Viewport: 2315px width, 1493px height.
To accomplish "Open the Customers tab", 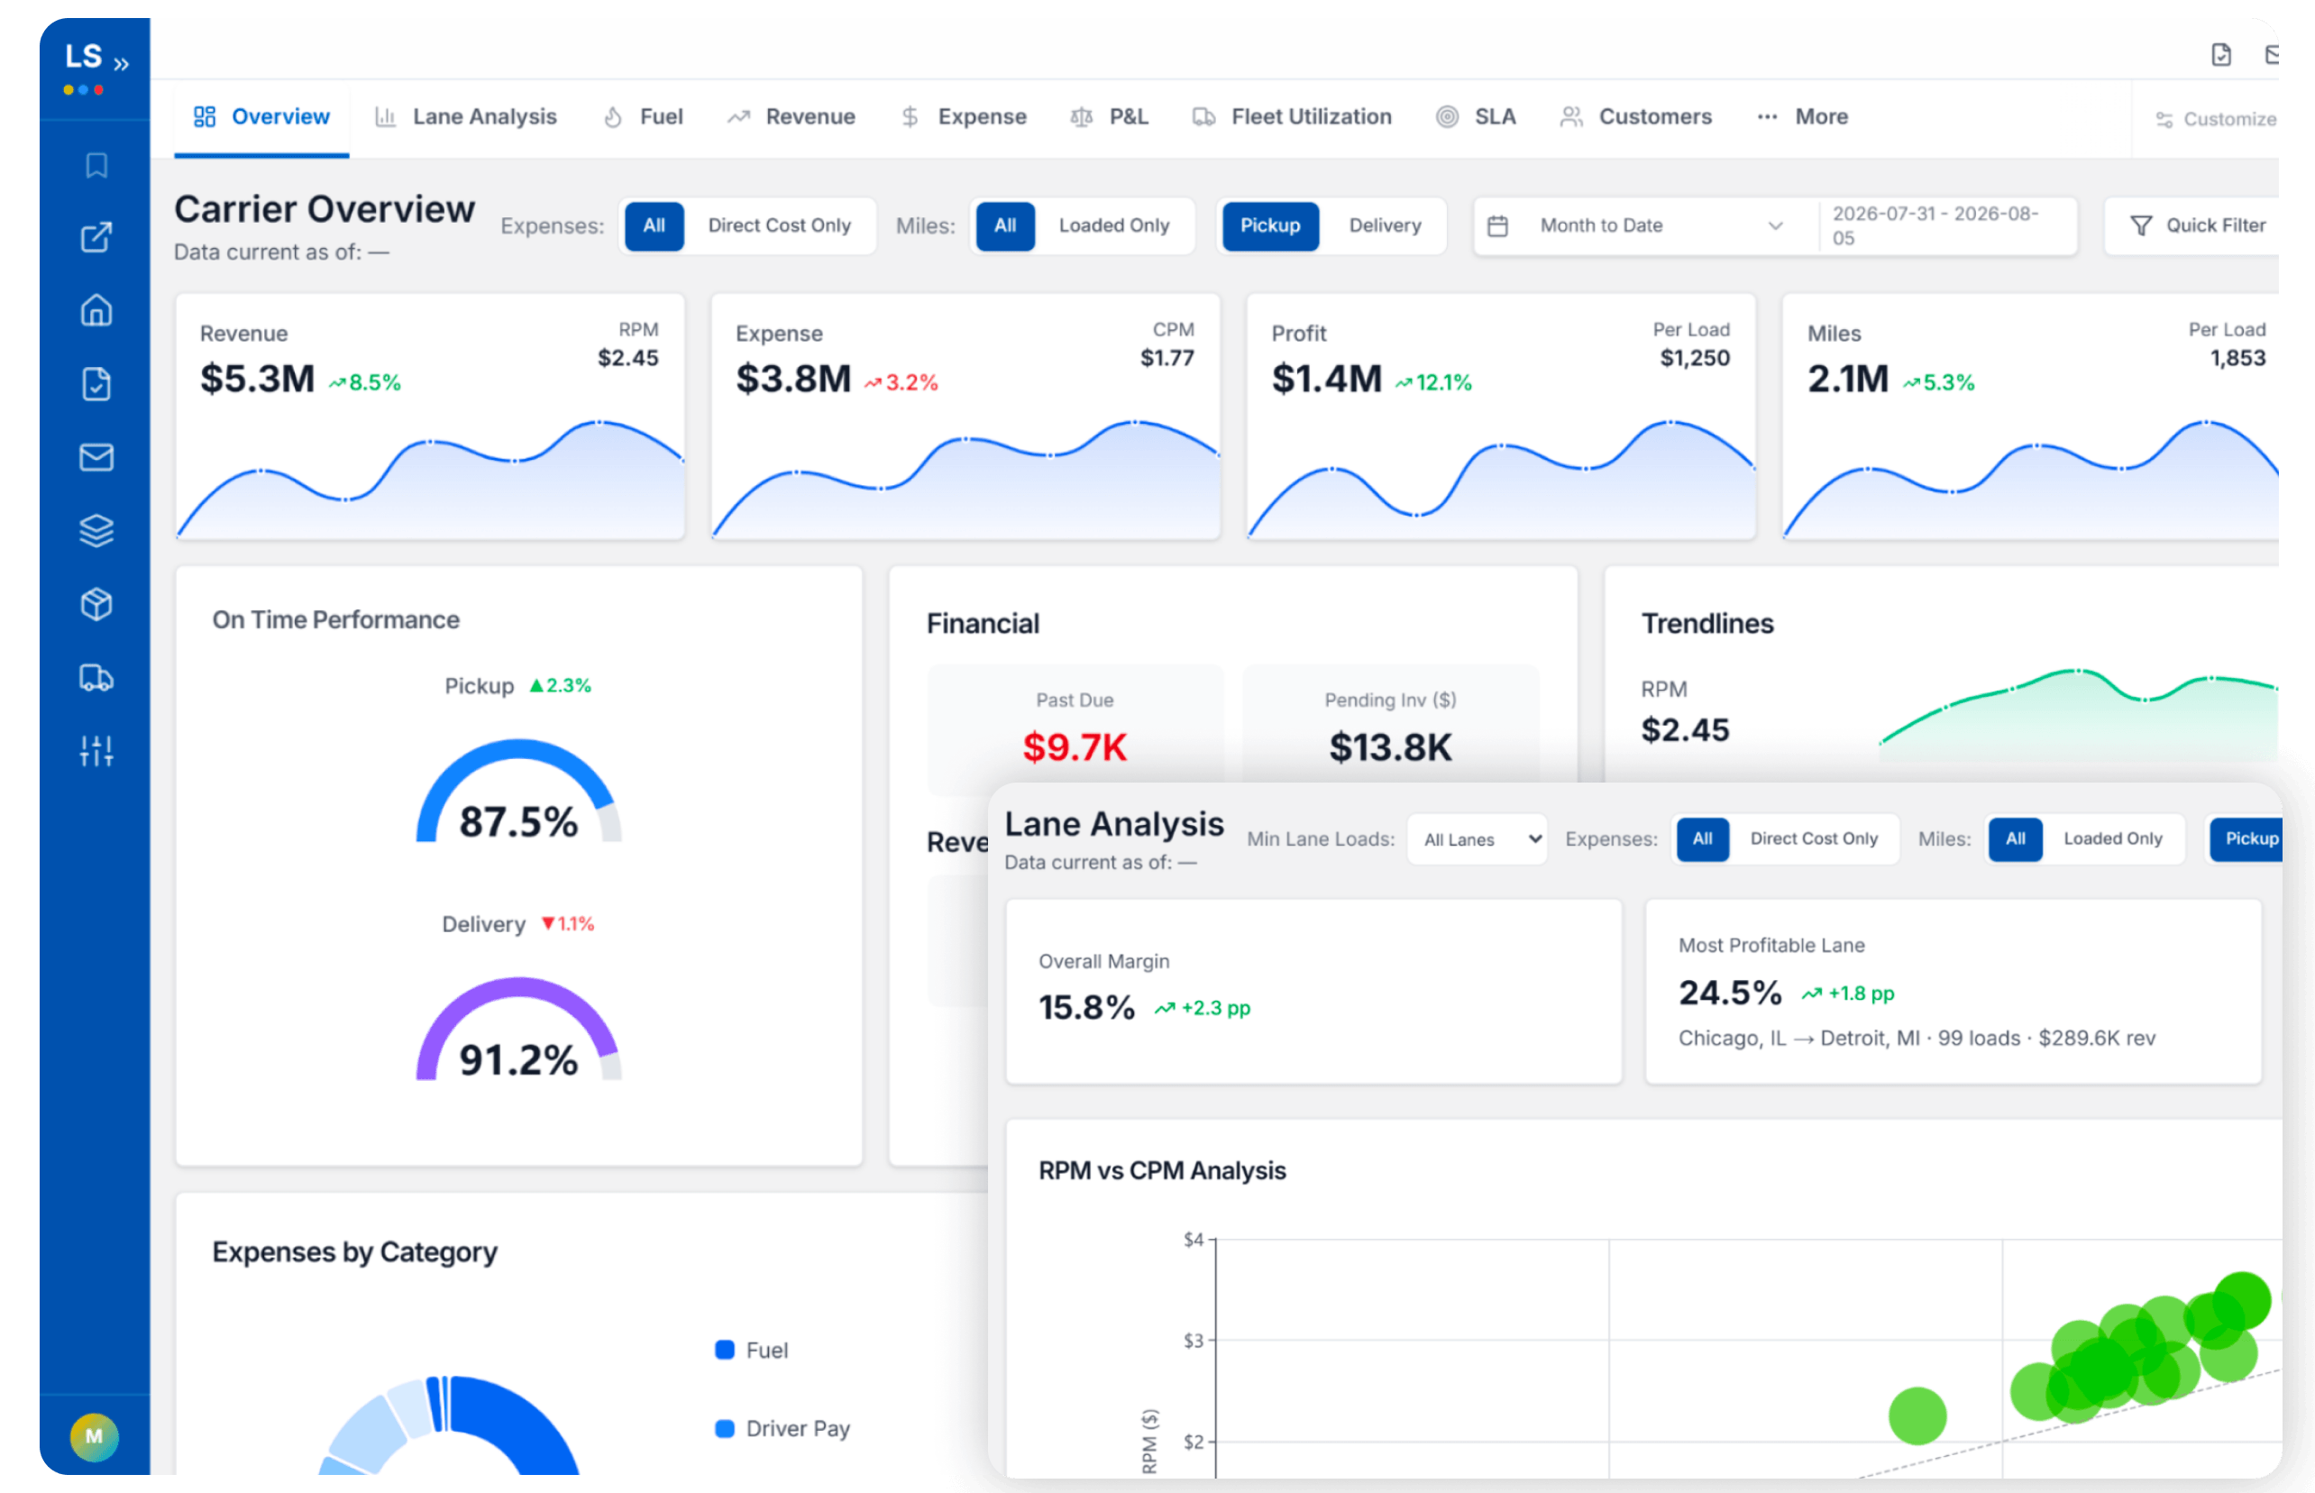I will (1636, 116).
